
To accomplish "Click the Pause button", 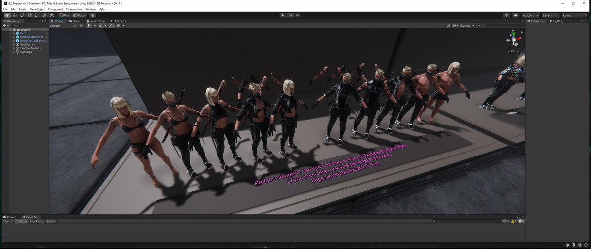I will point(291,15).
